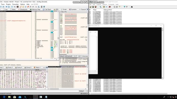Click the argument count stepper field
The image size is (177, 99).
tap(78, 56)
